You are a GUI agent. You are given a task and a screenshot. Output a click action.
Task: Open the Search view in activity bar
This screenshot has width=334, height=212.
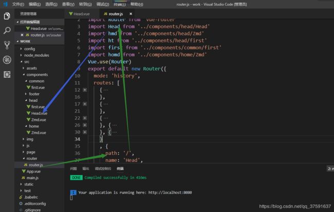pos(7,31)
